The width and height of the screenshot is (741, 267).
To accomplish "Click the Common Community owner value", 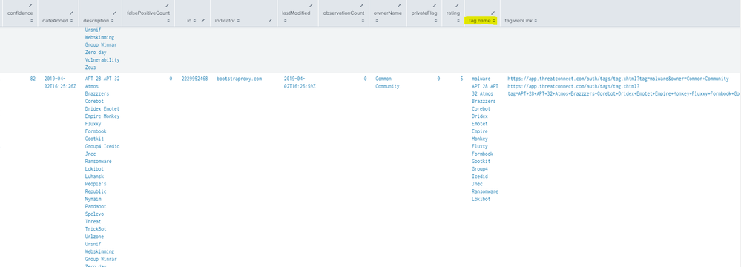I will coord(387,82).
